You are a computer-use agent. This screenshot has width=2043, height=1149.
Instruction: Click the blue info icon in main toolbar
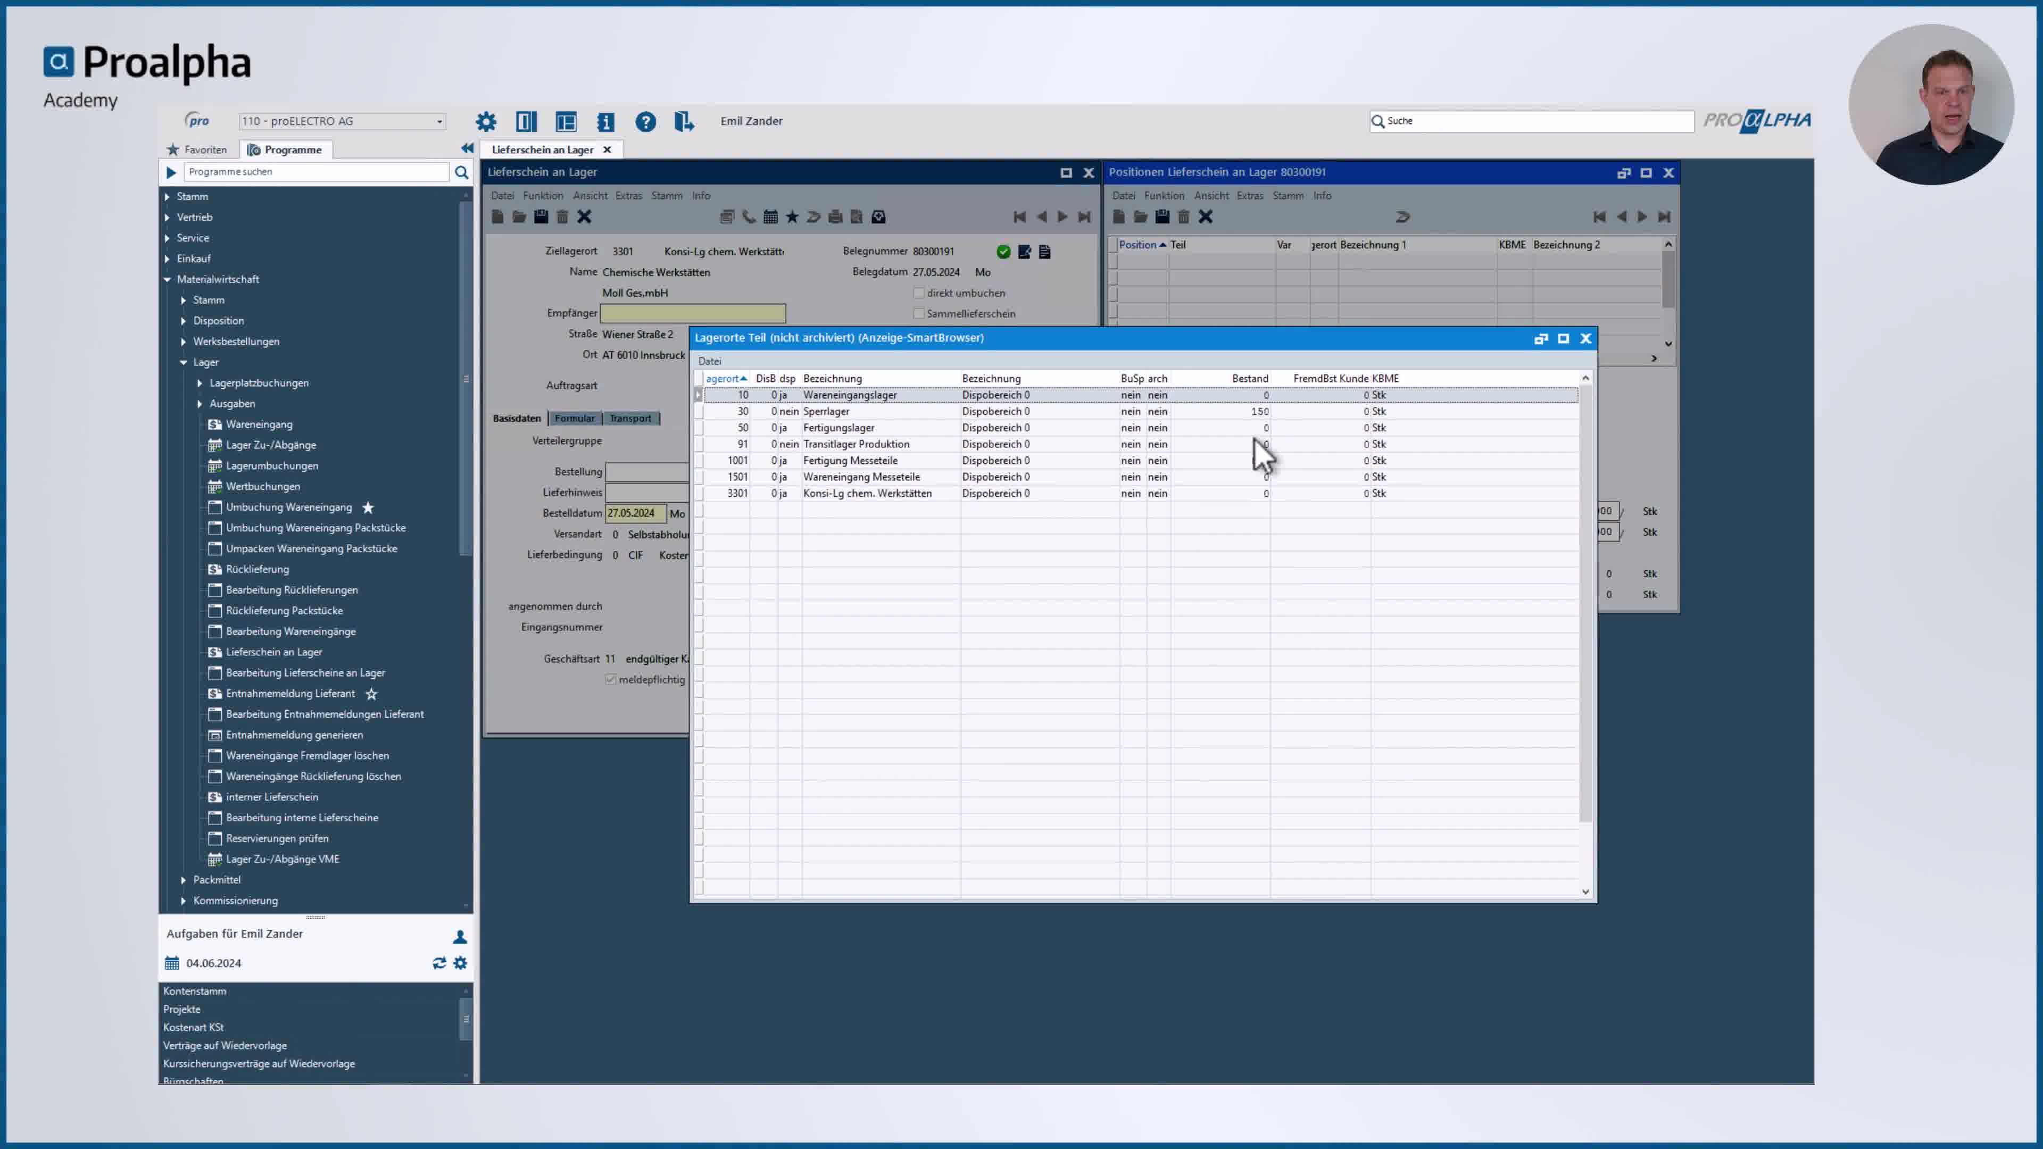[605, 121]
